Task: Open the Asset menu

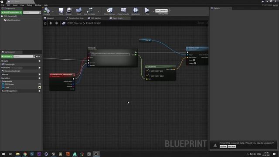Action: (15, 5)
